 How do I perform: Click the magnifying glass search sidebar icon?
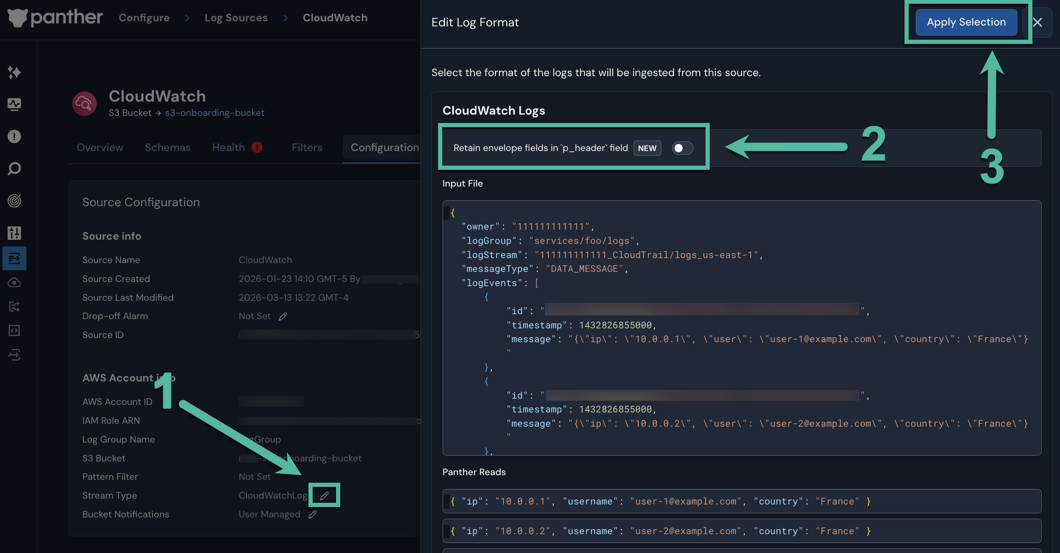14,169
